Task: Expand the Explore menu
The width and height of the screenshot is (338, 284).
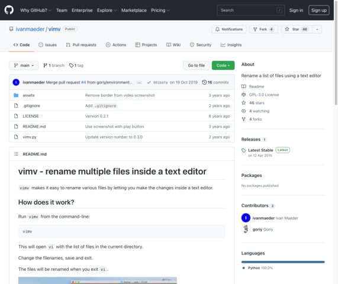Action: click(x=107, y=10)
